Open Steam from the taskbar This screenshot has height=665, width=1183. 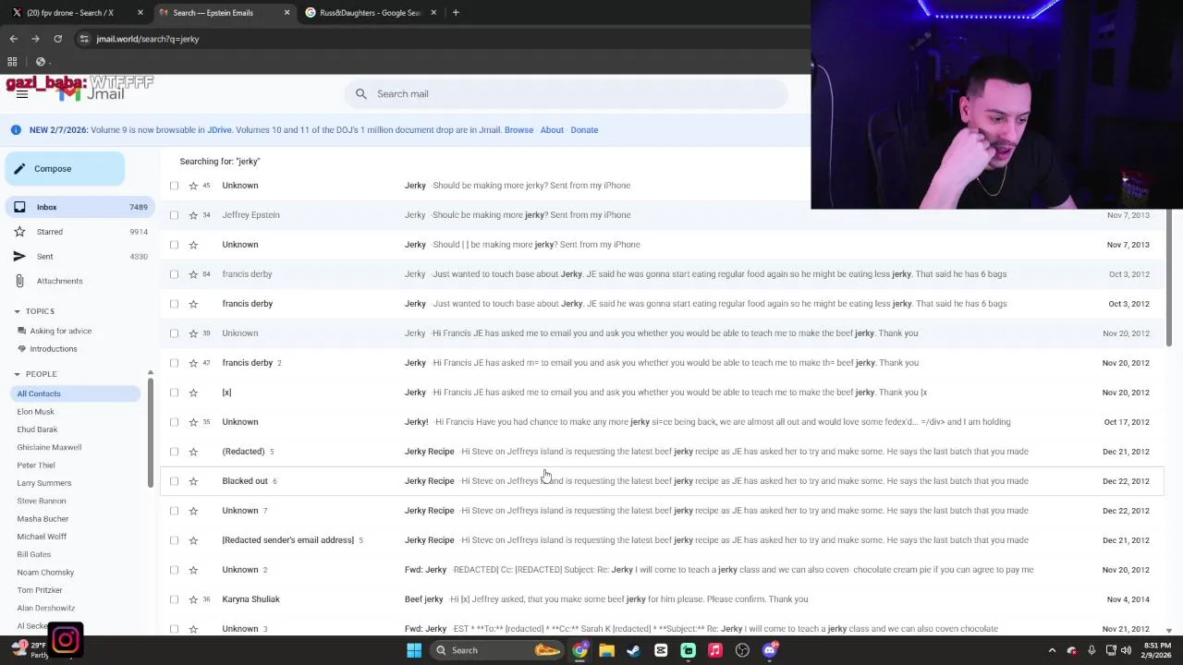click(633, 650)
